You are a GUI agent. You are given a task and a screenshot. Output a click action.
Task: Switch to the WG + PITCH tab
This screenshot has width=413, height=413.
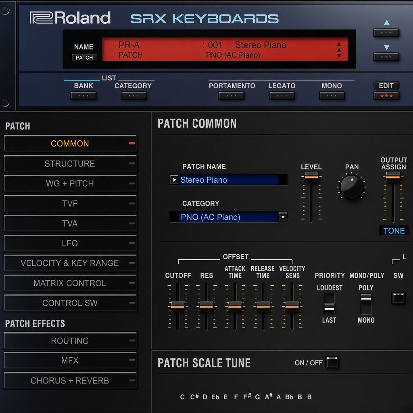tap(70, 184)
